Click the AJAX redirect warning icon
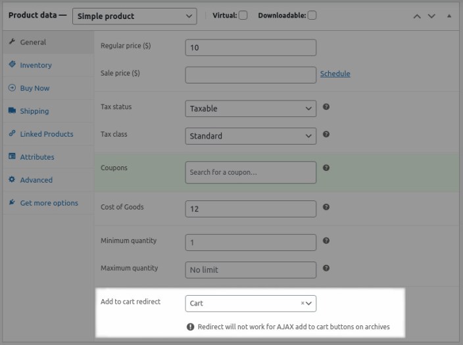This screenshot has height=345, width=463. pos(191,327)
